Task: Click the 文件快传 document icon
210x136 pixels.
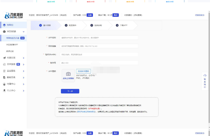Action: click(4, 64)
